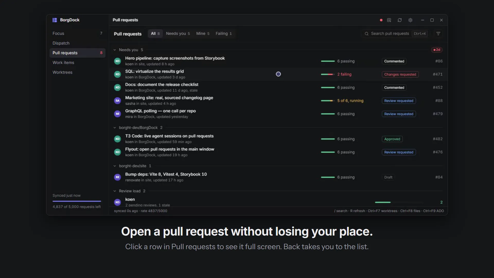Viewport: 494px width, 278px height.
Task: Click Review requested badge on #88
Action: [x=399, y=101]
